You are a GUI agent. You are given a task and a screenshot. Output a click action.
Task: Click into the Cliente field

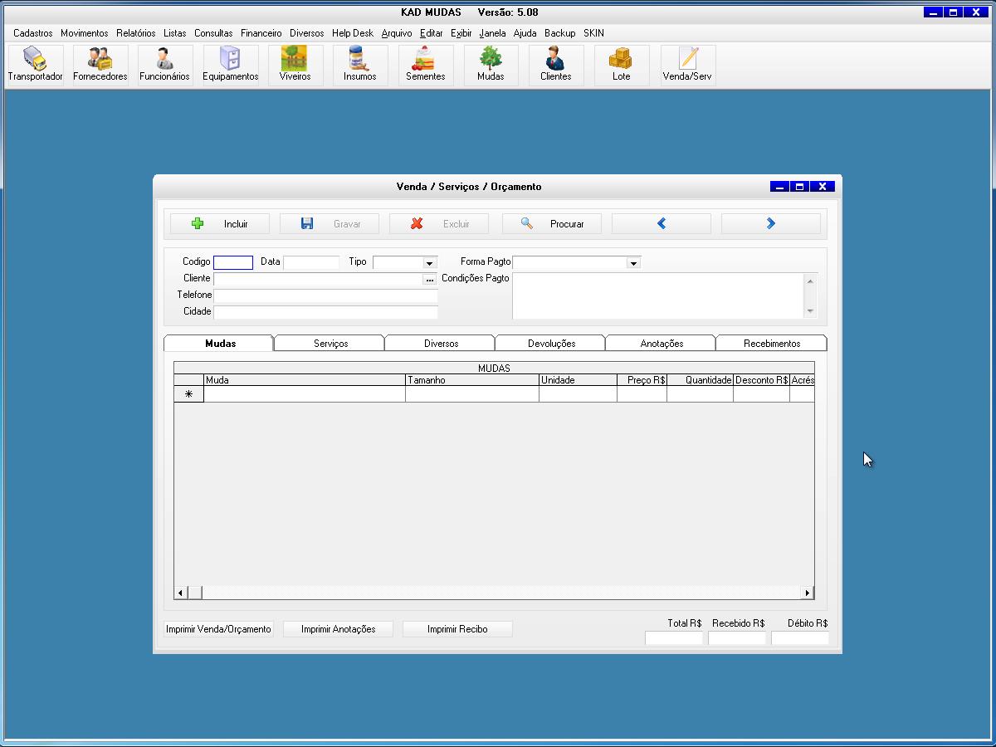point(319,280)
